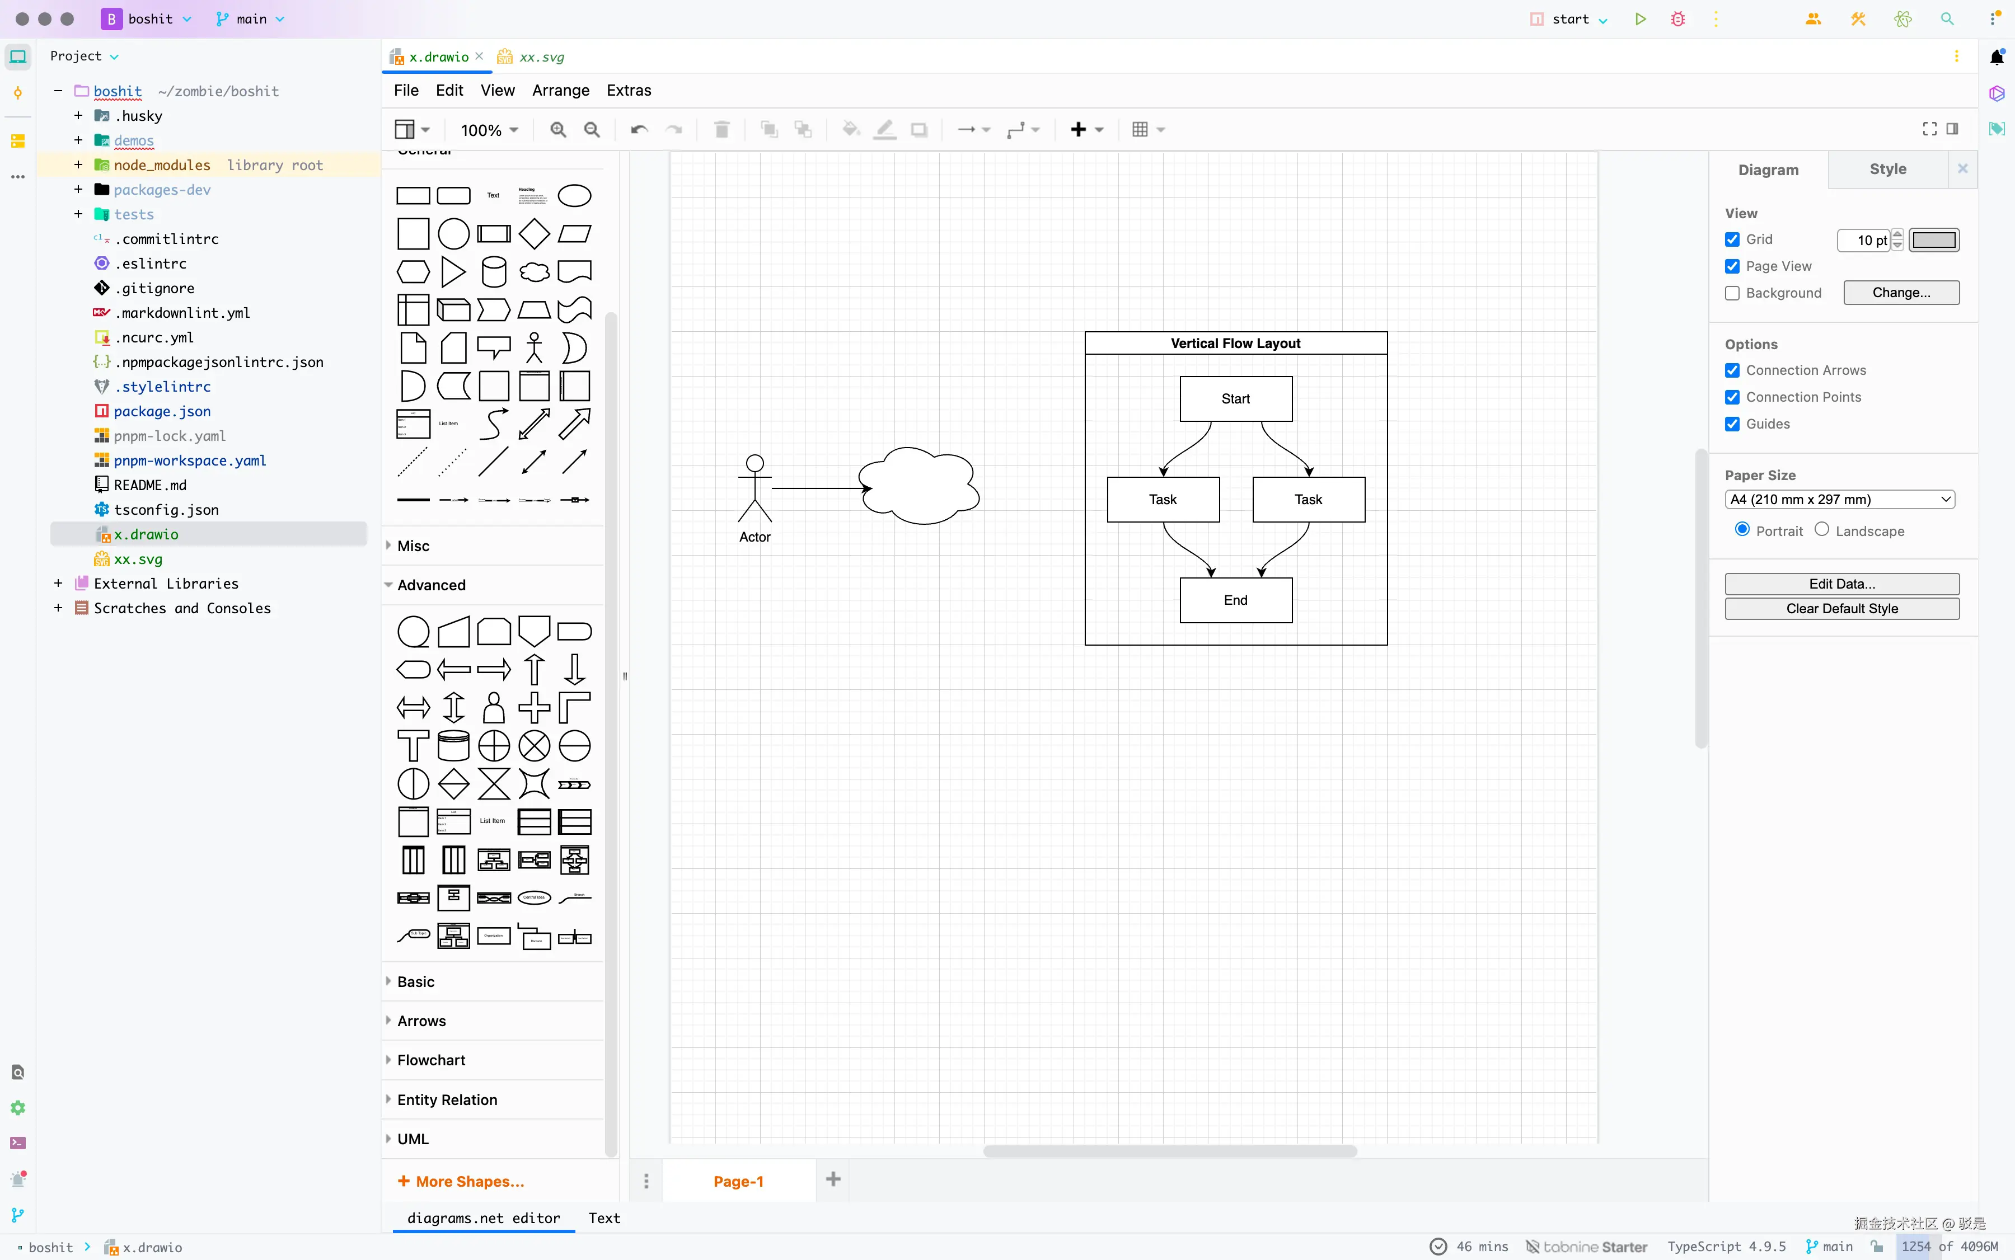This screenshot has height=1260, width=2015.
Task: Click the fullscreen icon in toolbar
Action: (x=1929, y=129)
